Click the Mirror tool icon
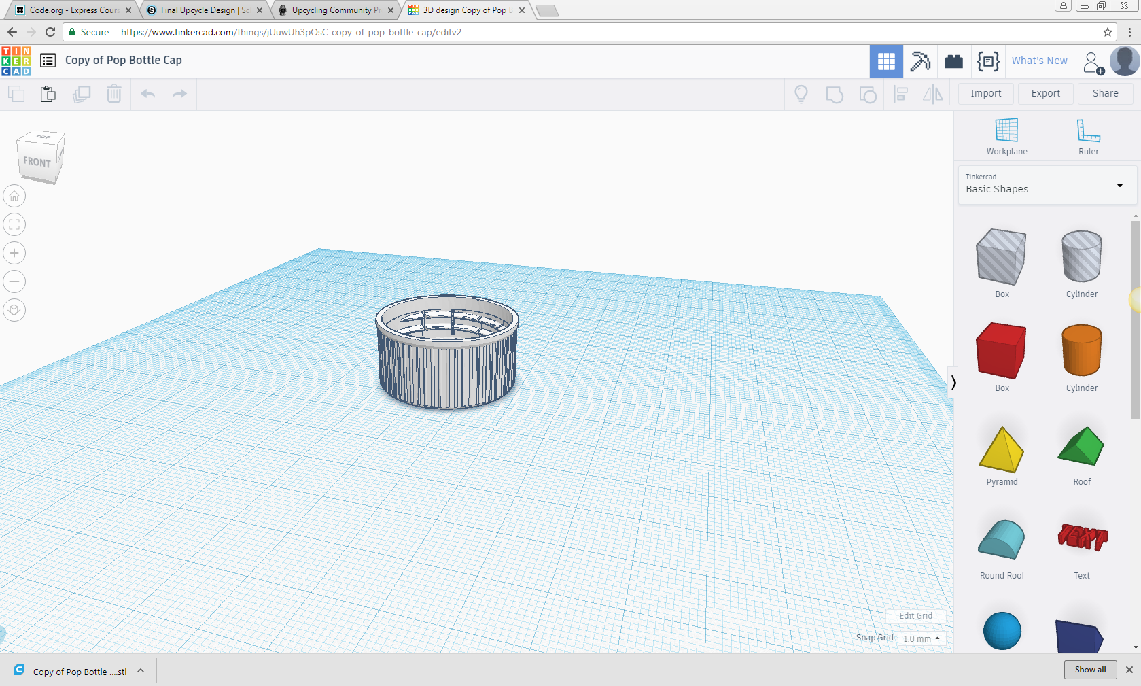The image size is (1141, 686). [932, 95]
